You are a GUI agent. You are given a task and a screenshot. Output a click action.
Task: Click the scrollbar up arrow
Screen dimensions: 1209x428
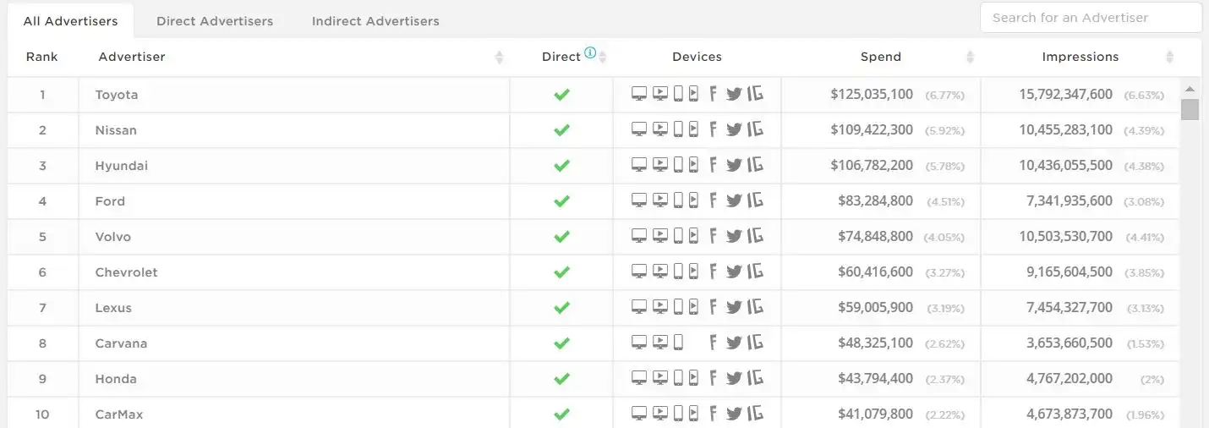point(1190,89)
